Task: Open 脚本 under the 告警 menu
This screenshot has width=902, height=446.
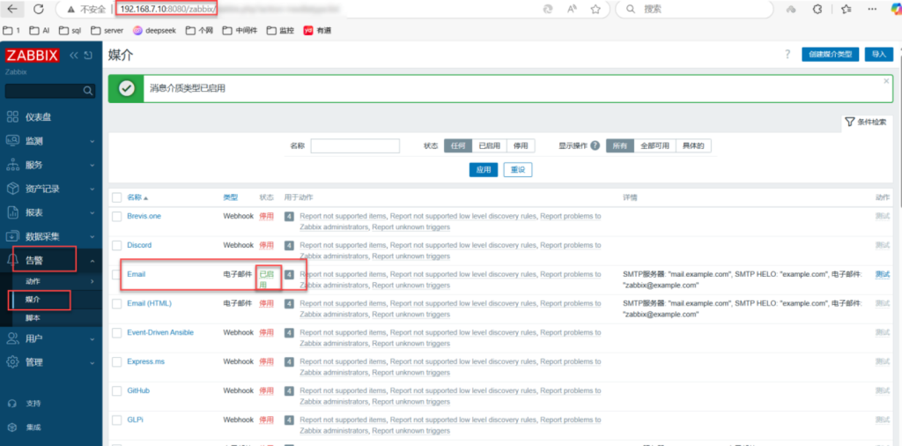Action: coord(33,317)
